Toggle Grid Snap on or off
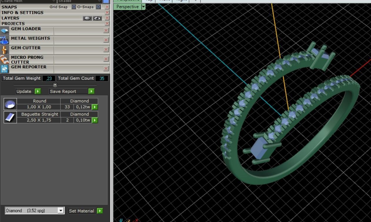The height and width of the screenshot is (222, 371). coord(74,7)
